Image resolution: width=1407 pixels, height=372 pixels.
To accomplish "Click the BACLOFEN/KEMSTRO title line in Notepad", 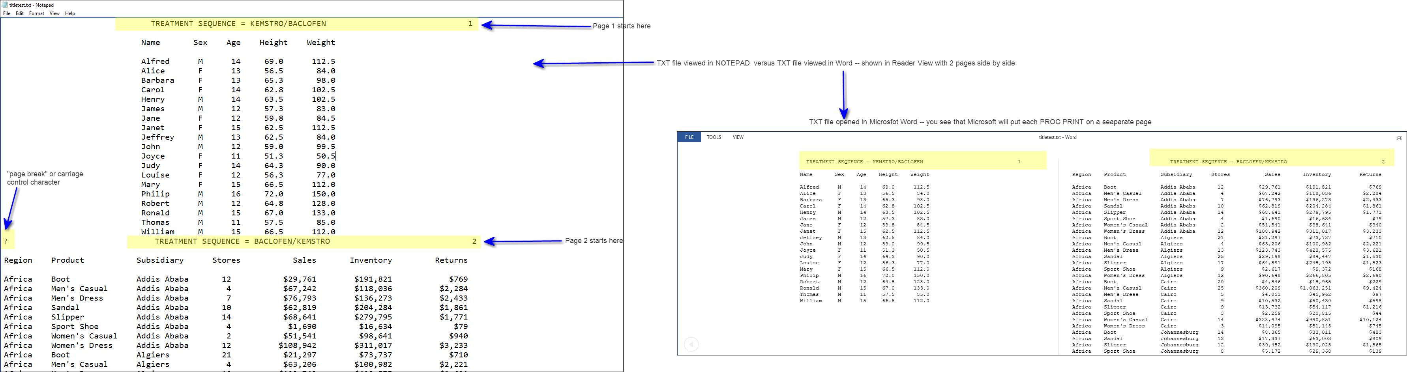I will tap(242, 241).
